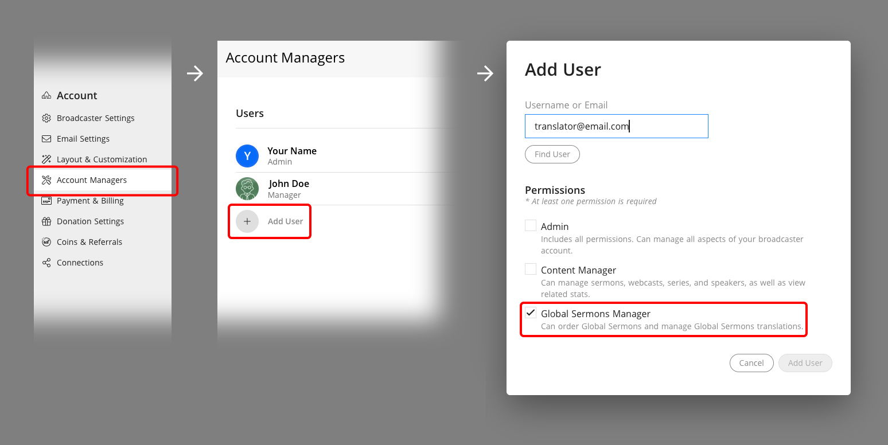Viewport: 888px width, 445px height.
Task: Click the Donation Settings gift icon
Action: (x=46, y=221)
